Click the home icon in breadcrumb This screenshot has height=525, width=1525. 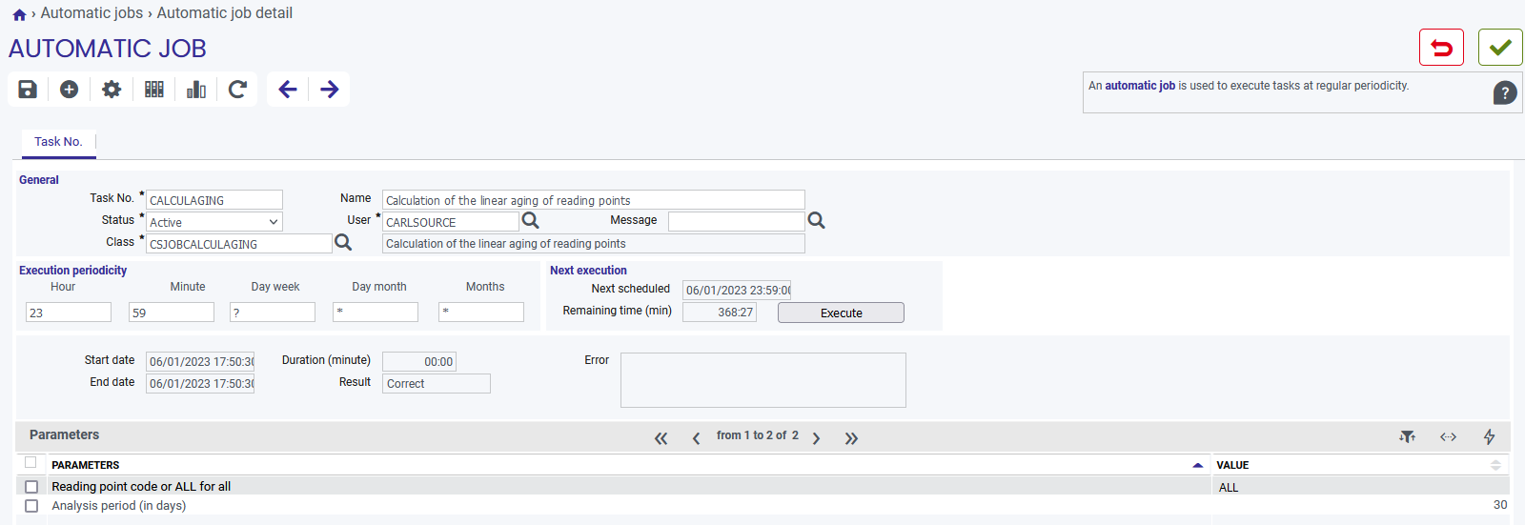[19, 14]
